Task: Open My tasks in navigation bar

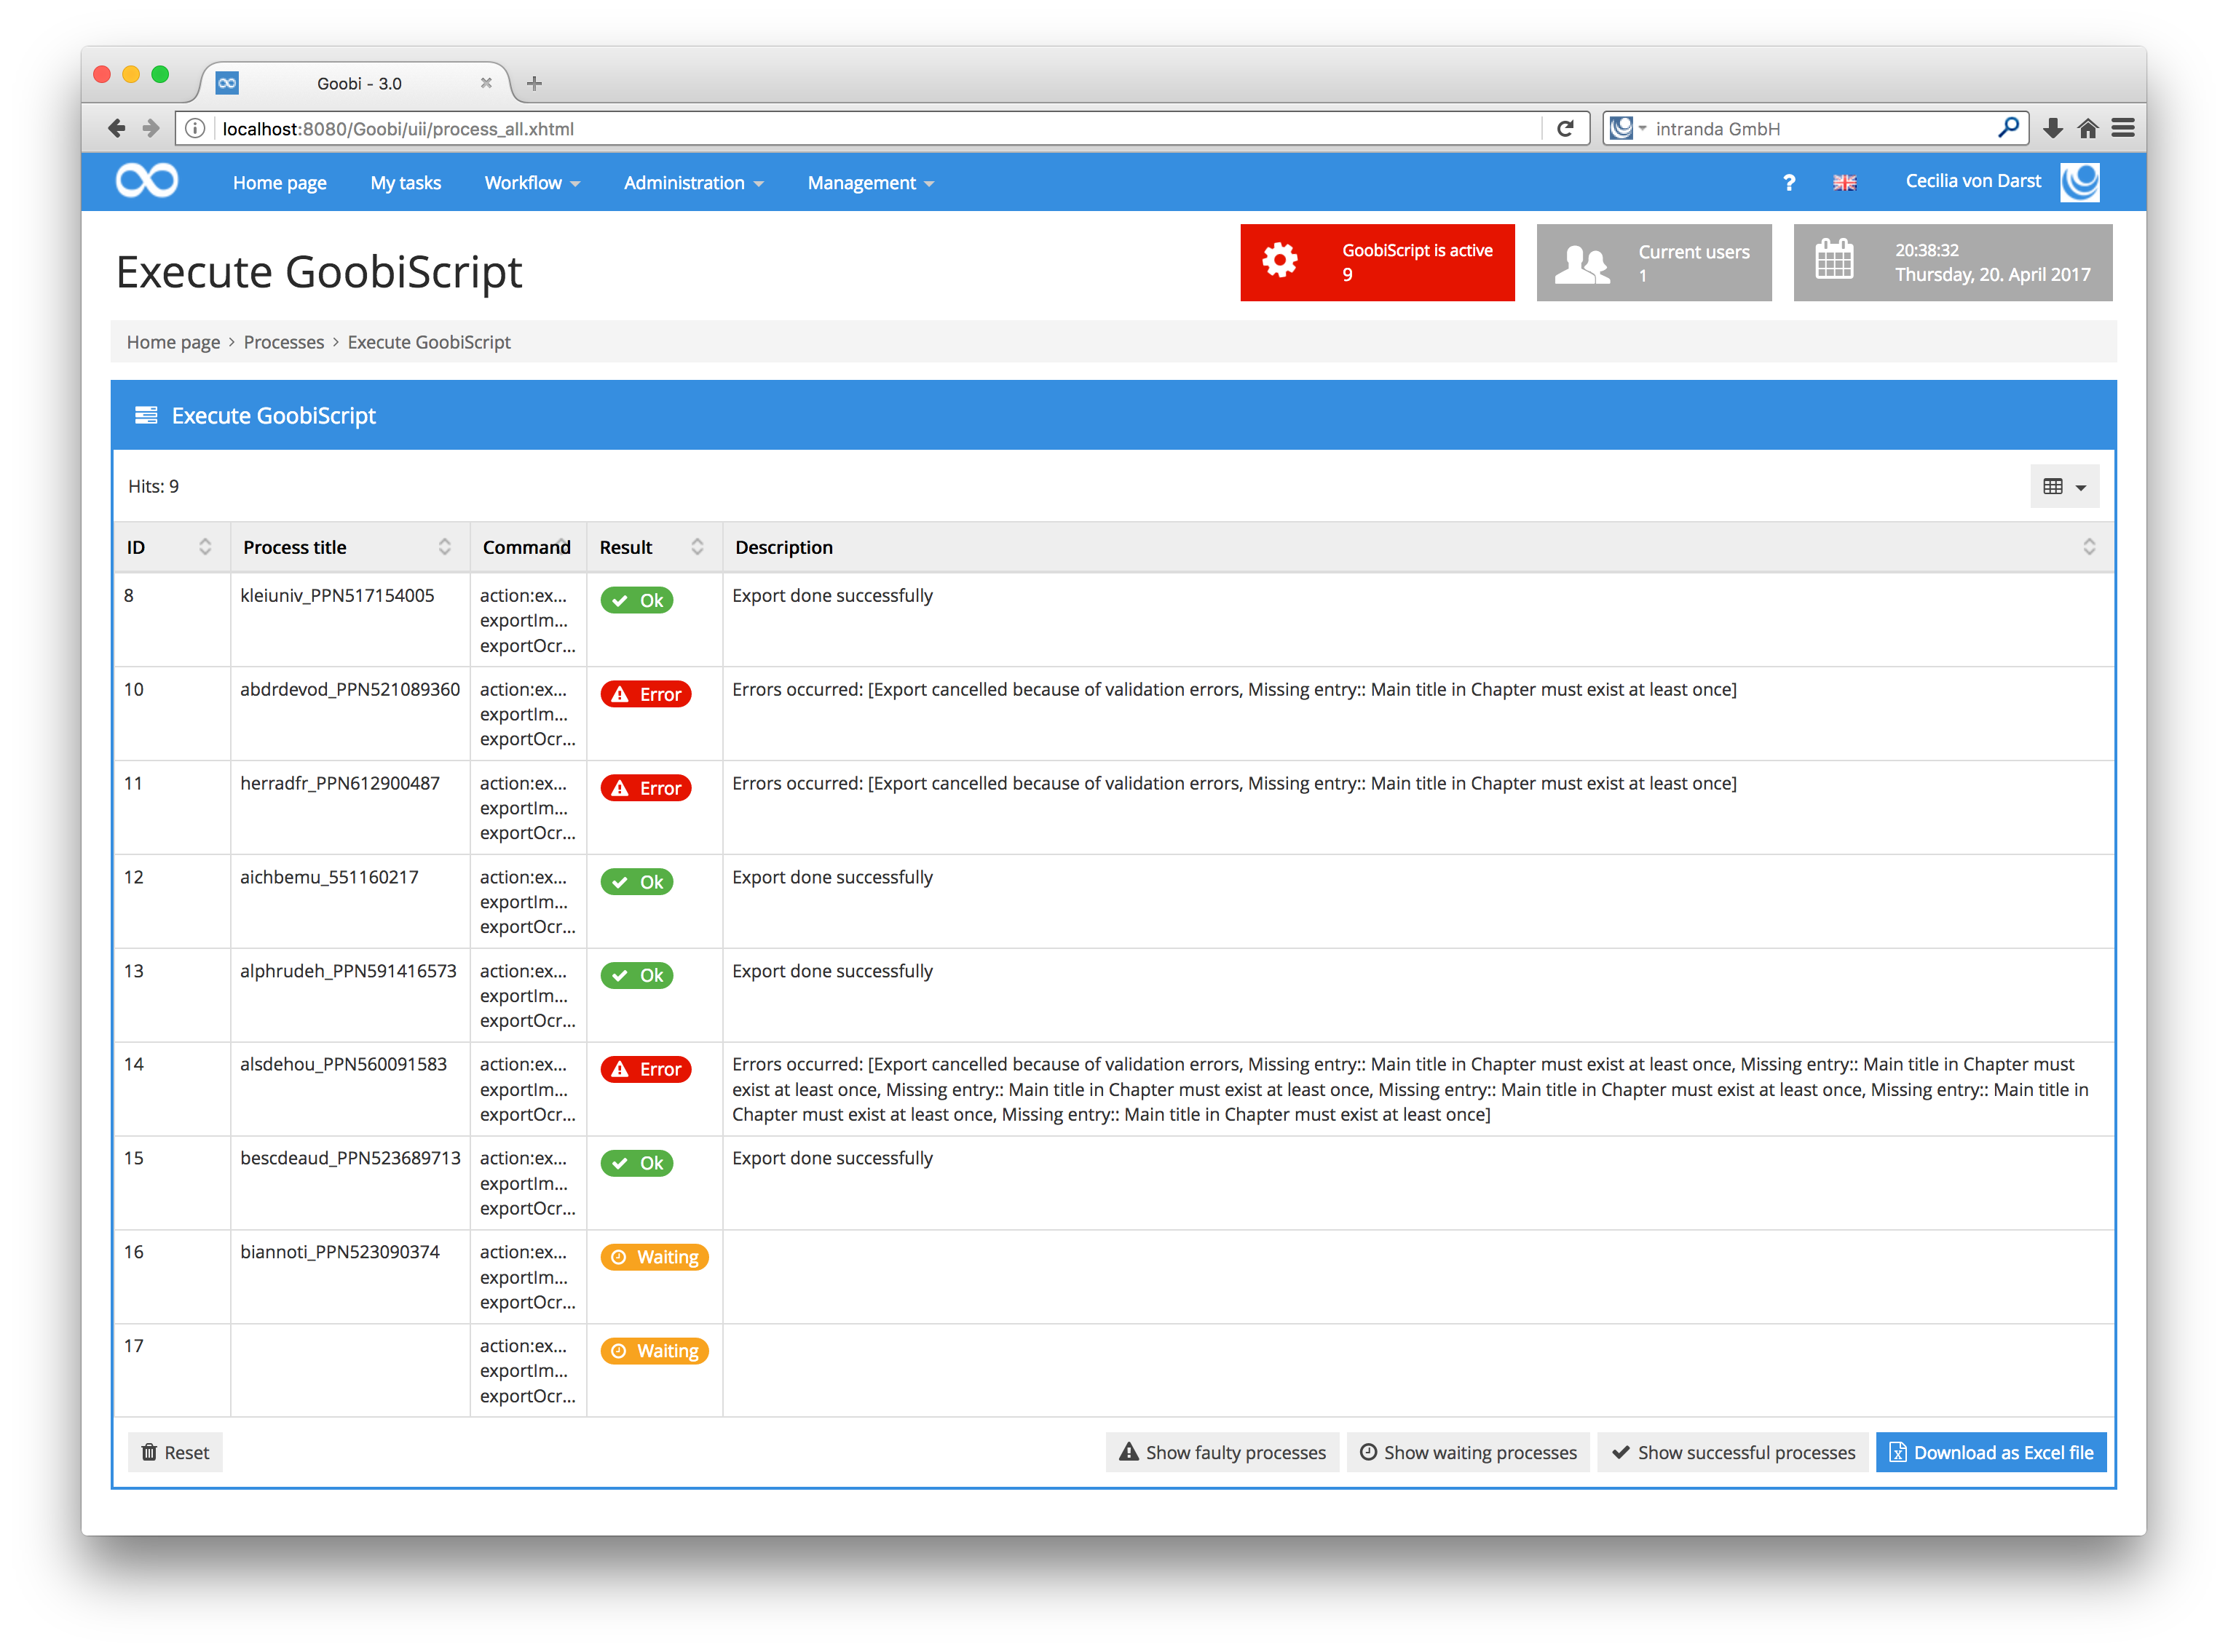Action: click(405, 182)
